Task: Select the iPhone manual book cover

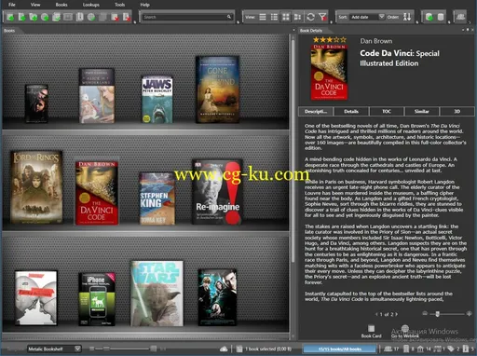Action: point(97,299)
